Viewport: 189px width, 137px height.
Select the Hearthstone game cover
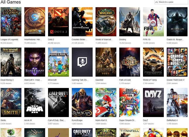click(x=35, y=21)
